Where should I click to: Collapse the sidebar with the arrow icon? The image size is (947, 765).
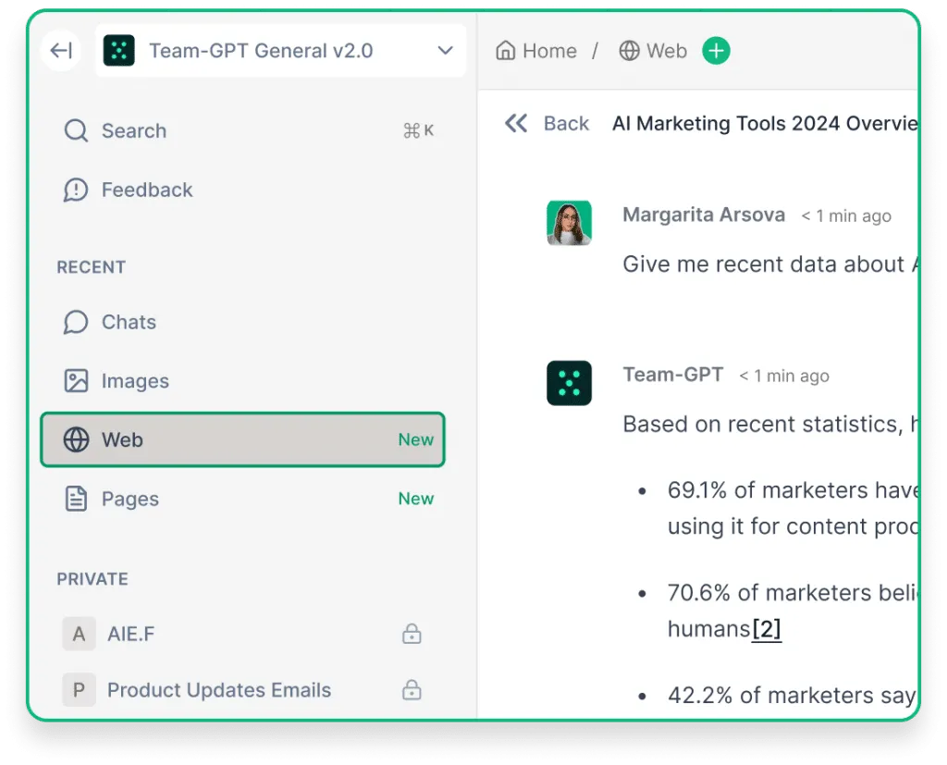(x=61, y=50)
